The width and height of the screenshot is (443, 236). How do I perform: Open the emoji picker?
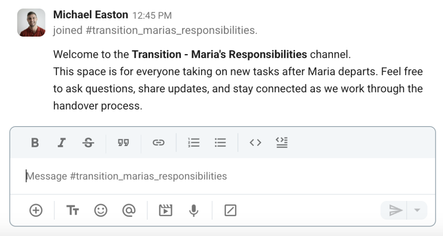point(100,210)
